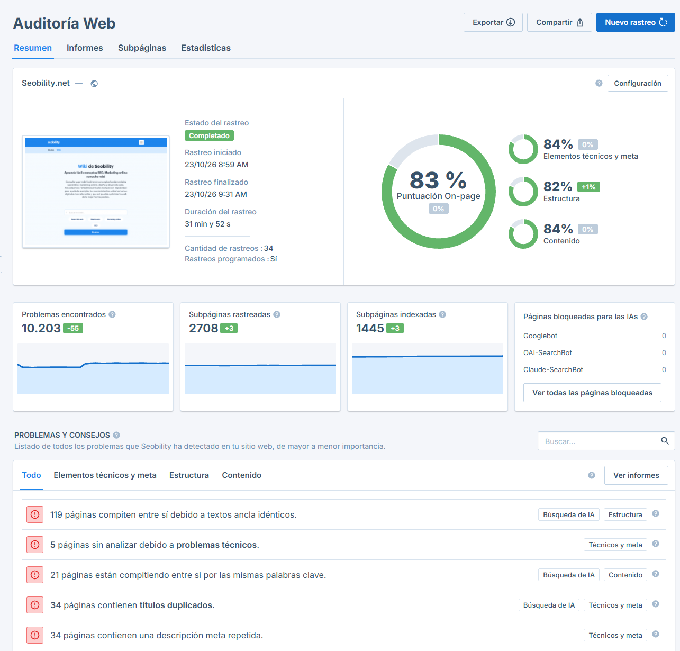Open the Seobility wiki site thumbnail

point(96,192)
